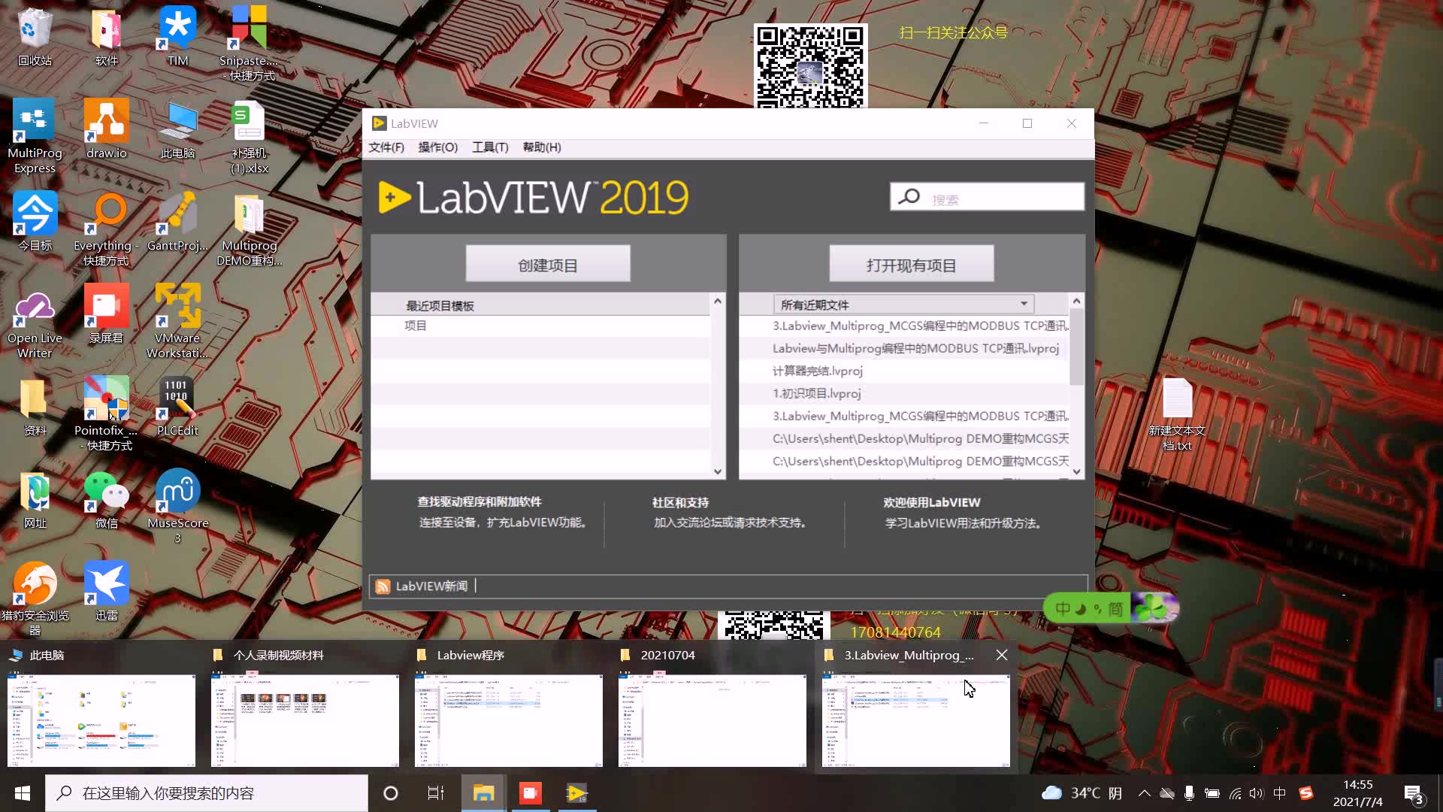The height and width of the screenshot is (812, 1443).
Task: Click the 打开现有项目 button
Action: tap(911, 265)
